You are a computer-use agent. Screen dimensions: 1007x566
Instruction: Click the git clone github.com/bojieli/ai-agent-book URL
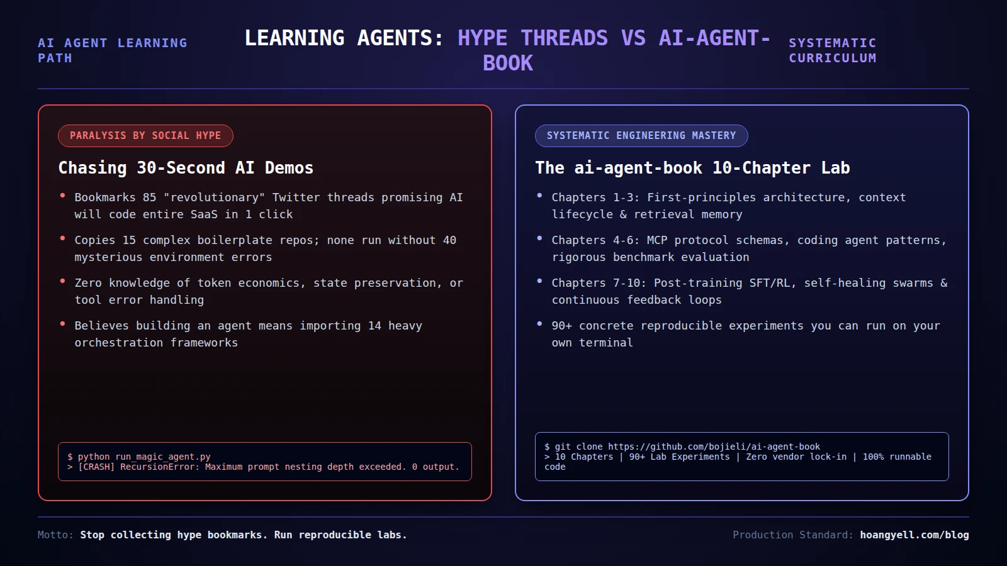[x=714, y=447]
